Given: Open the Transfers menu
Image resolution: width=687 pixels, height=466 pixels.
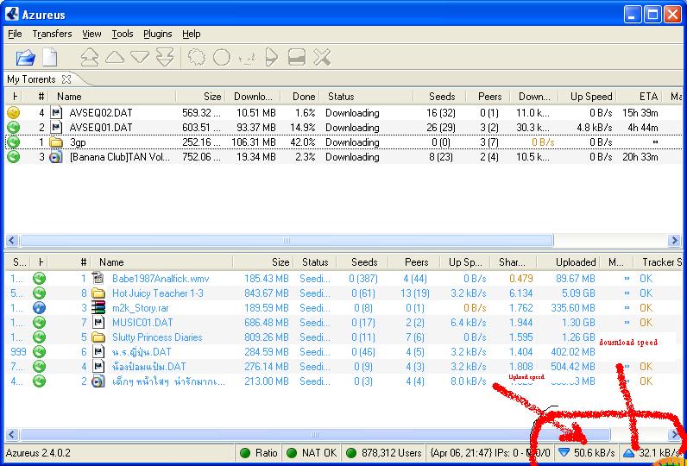Looking at the screenshot, I should [x=52, y=34].
